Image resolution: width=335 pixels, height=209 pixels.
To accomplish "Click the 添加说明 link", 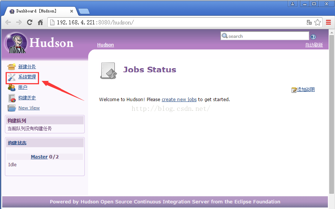I will [x=306, y=90].
